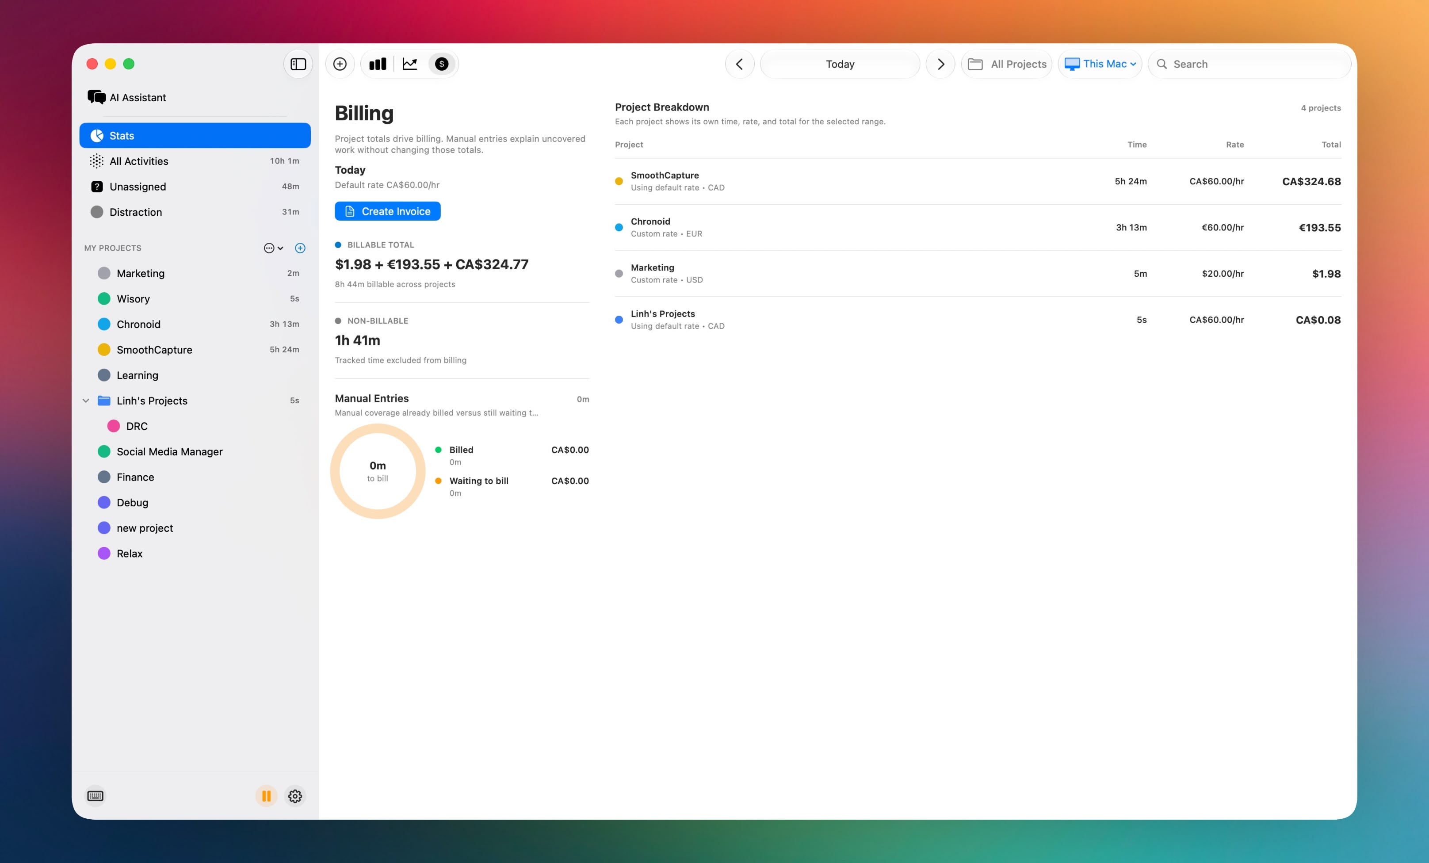Click the Create Invoice button
The width and height of the screenshot is (1429, 863).
(387, 211)
